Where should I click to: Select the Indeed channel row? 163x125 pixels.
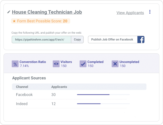click(x=71, y=104)
